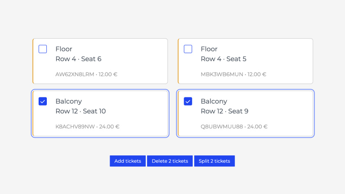Click the Floor label on Seat 5 ticket
Image resolution: width=345 pixels, height=194 pixels.
[209, 49]
